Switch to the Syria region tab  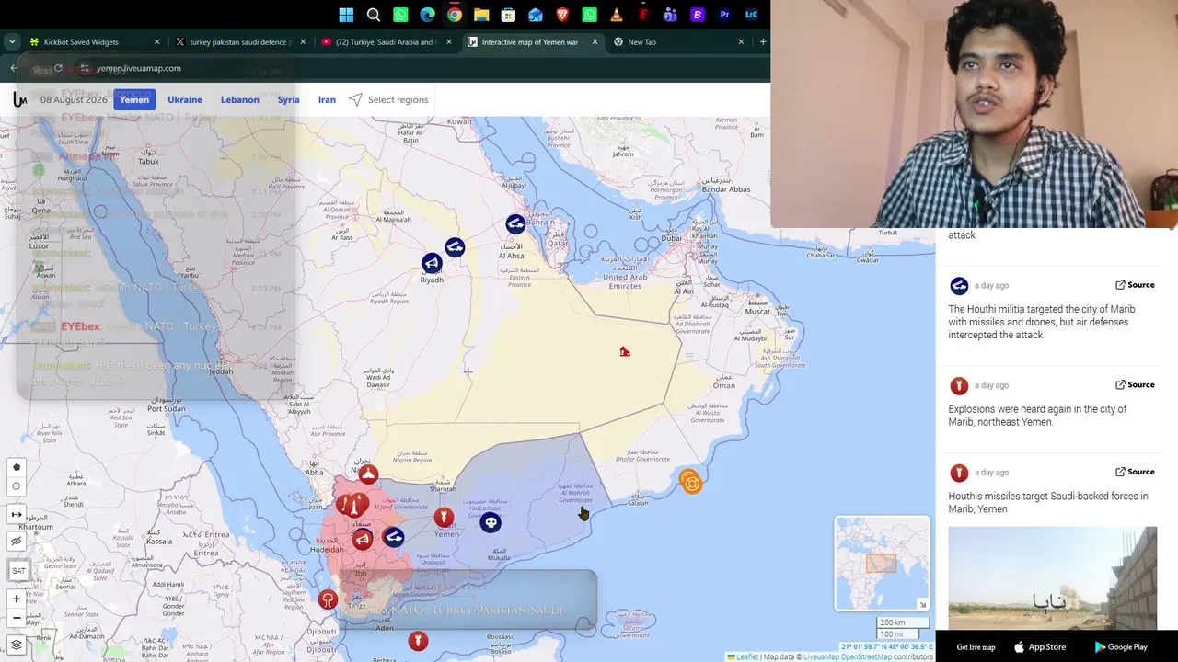[x=289, y=99]
